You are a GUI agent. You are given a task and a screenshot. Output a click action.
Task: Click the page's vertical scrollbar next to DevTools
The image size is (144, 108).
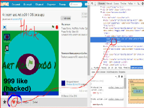[x=88, y=40]
